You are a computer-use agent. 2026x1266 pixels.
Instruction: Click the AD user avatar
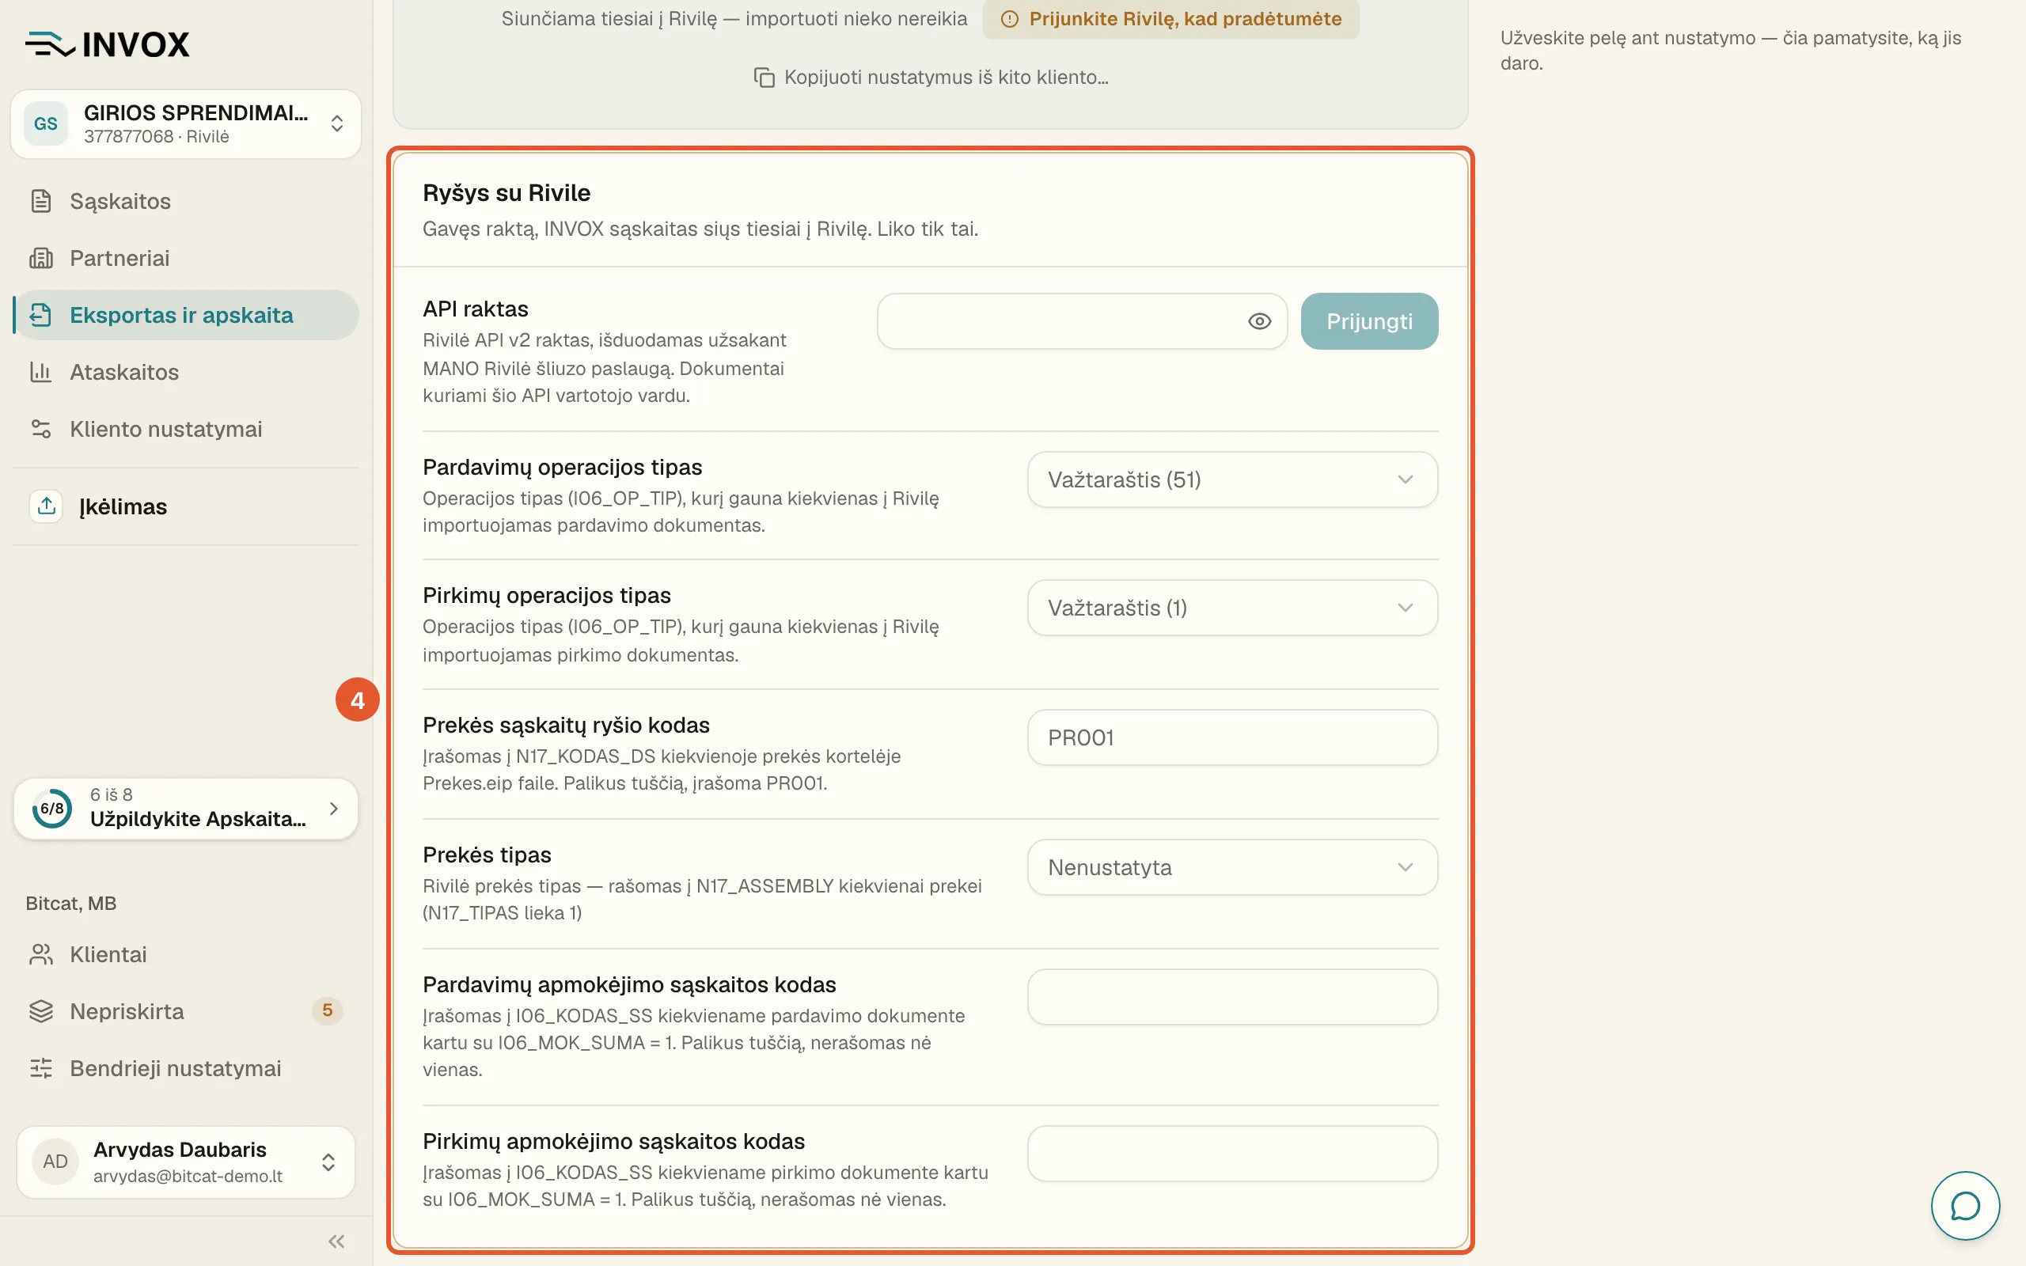(55, 1162)
